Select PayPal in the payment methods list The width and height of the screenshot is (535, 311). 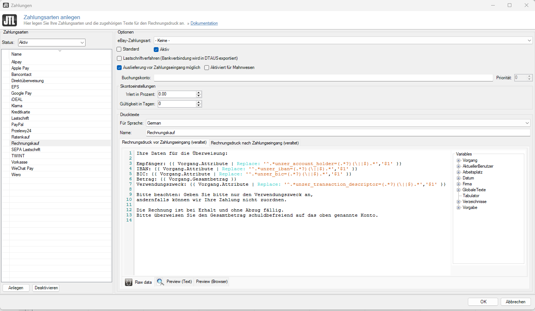[x=17, y=124]
